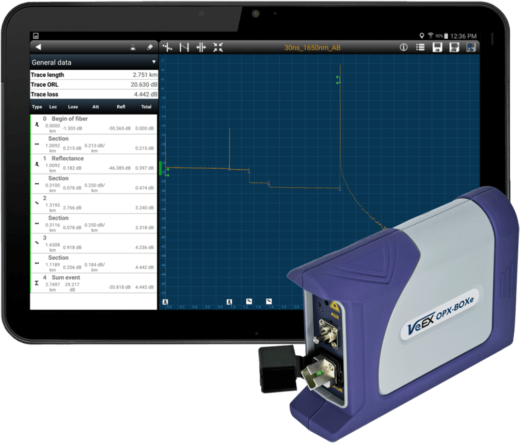The image size is (520, 443).
Task: Open the event list view icon
Action: coord(420,48)
